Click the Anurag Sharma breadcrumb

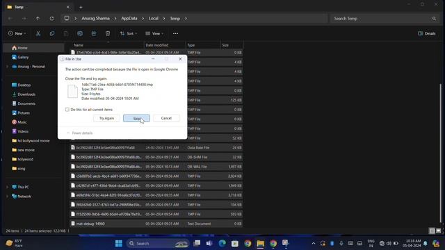95,19
